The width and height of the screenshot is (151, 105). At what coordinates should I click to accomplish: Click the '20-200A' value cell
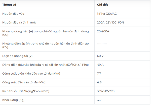(x=103, y=31)
